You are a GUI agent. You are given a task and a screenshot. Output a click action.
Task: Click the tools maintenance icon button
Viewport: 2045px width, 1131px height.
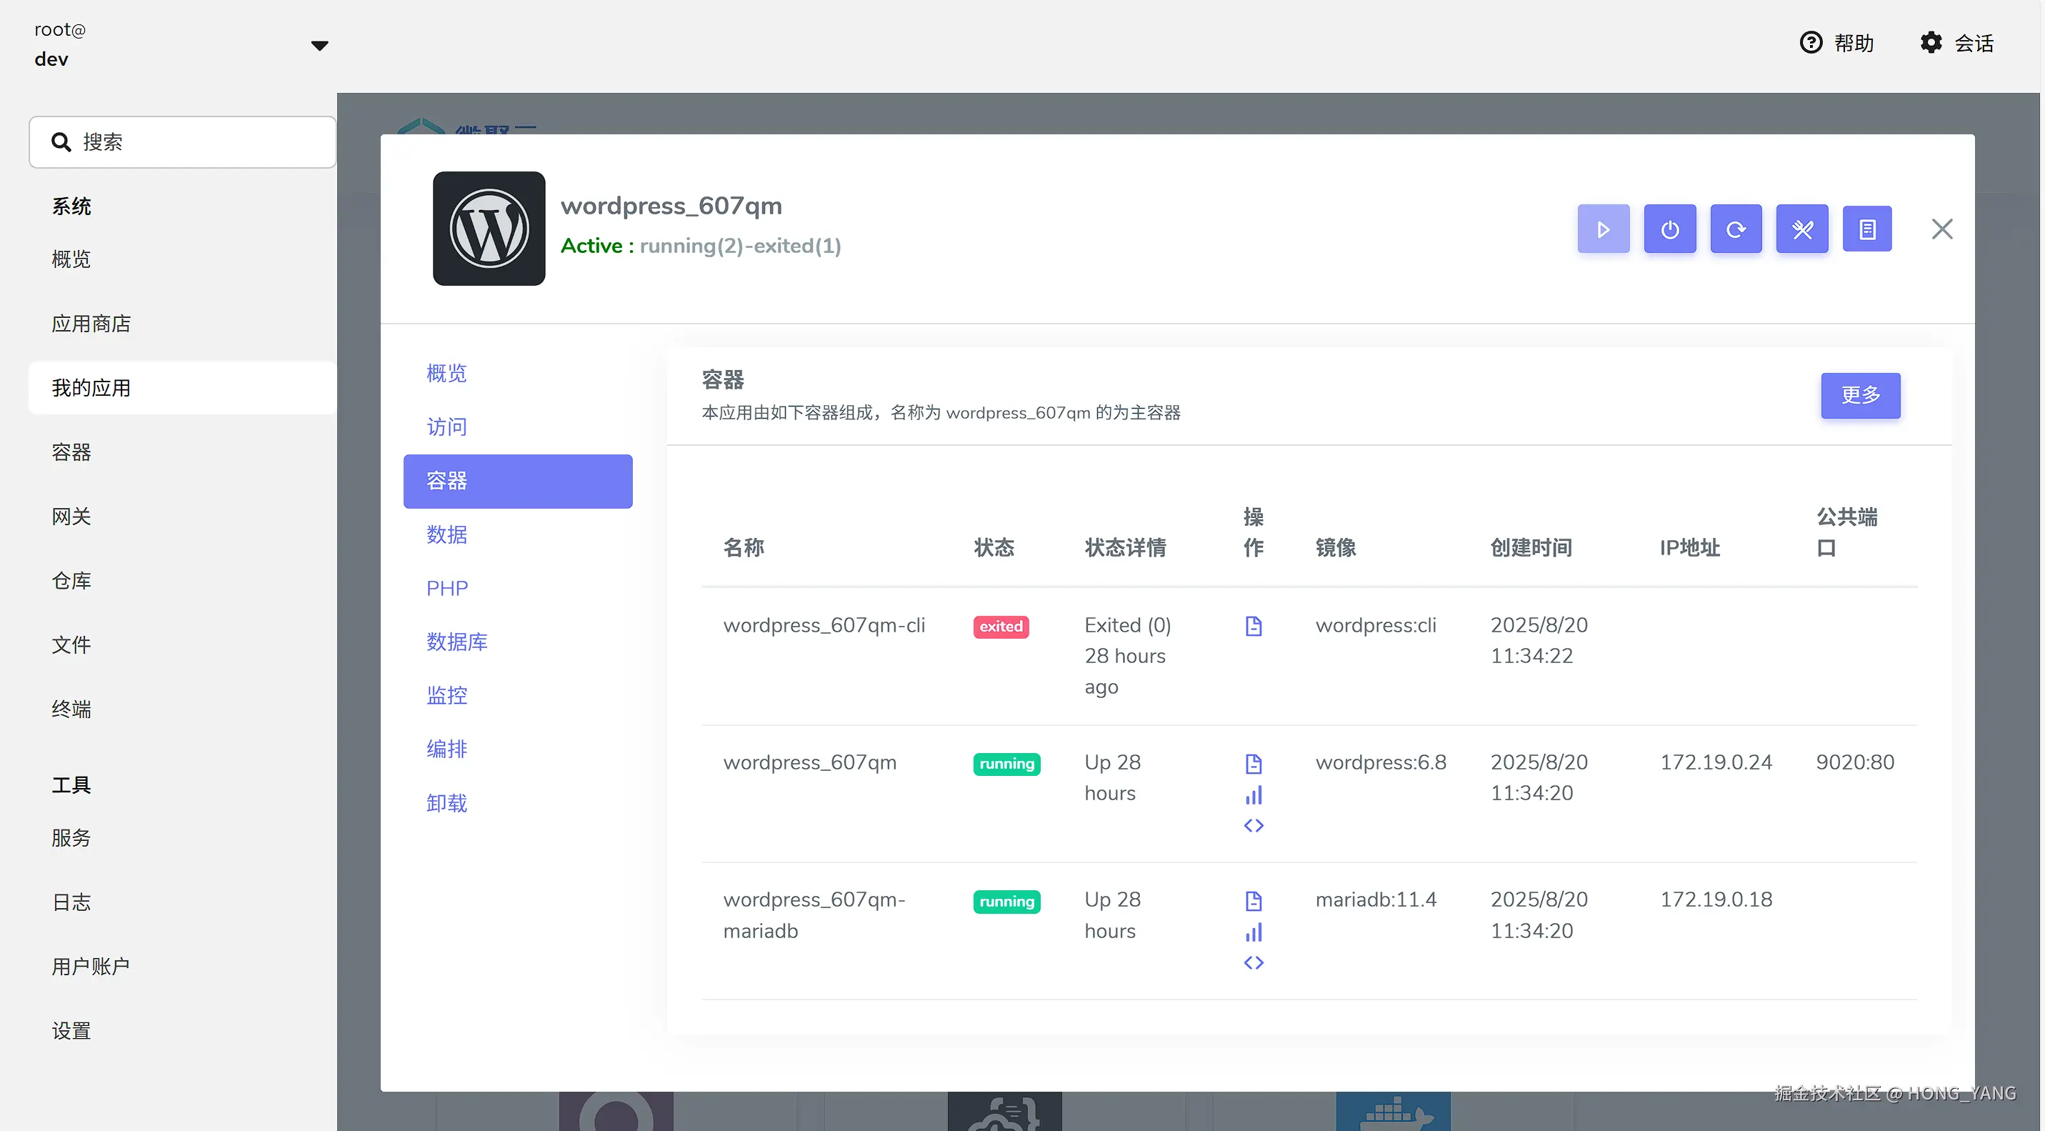[1801, 229]
